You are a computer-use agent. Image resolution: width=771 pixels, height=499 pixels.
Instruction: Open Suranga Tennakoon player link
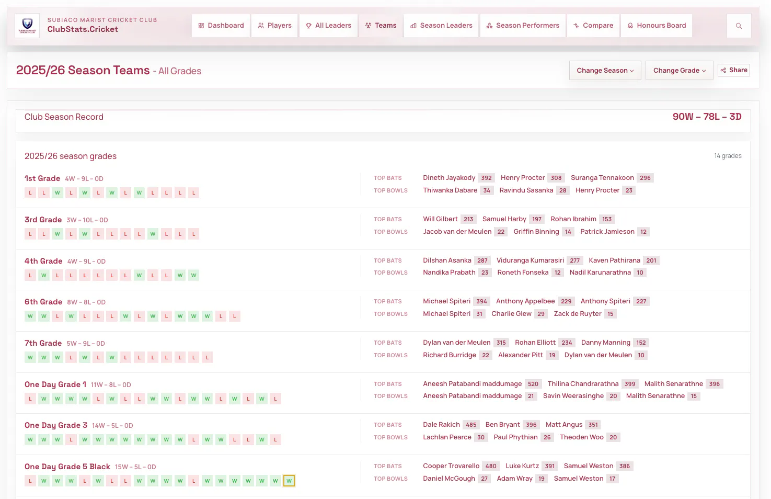click(602, 178)
